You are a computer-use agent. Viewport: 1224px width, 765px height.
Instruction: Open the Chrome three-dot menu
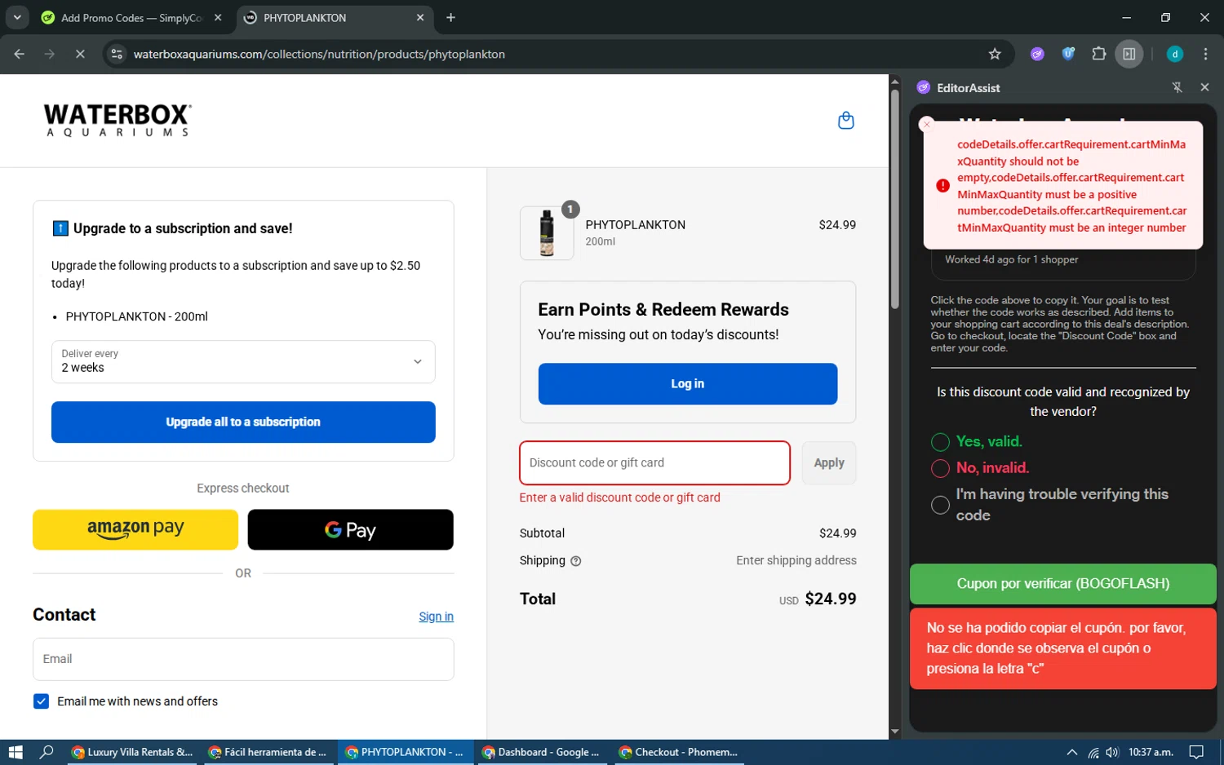[1206, 54]
